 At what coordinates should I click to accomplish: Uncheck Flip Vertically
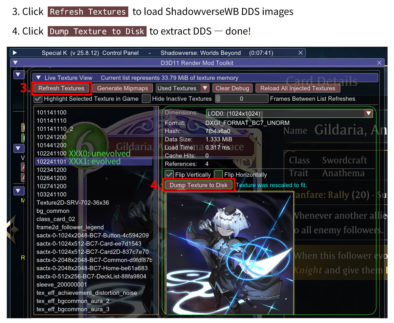(169, 174)
